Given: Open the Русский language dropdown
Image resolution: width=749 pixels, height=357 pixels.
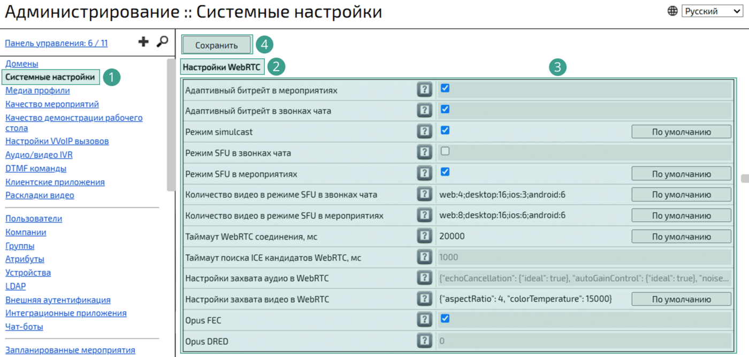Looking at the screenshot, I should pyautogui.click(x=712, y=11).
